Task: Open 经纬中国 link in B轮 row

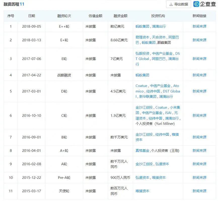Action: point(162,134)
